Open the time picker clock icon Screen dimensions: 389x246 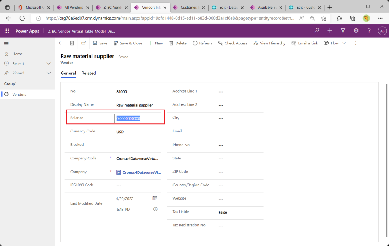155,209
